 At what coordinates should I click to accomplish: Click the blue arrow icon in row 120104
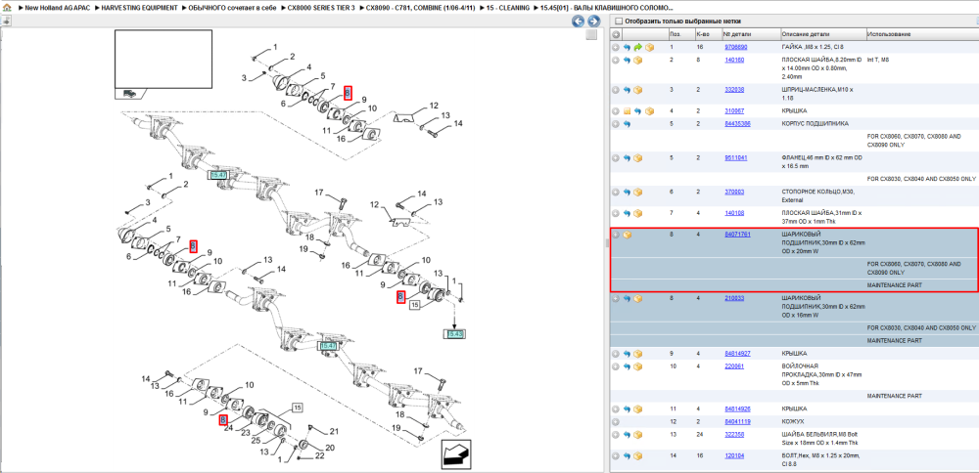(627, 455)
